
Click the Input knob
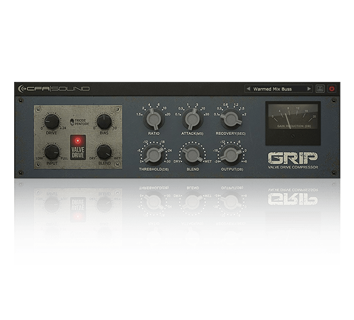tap(53, 151)
